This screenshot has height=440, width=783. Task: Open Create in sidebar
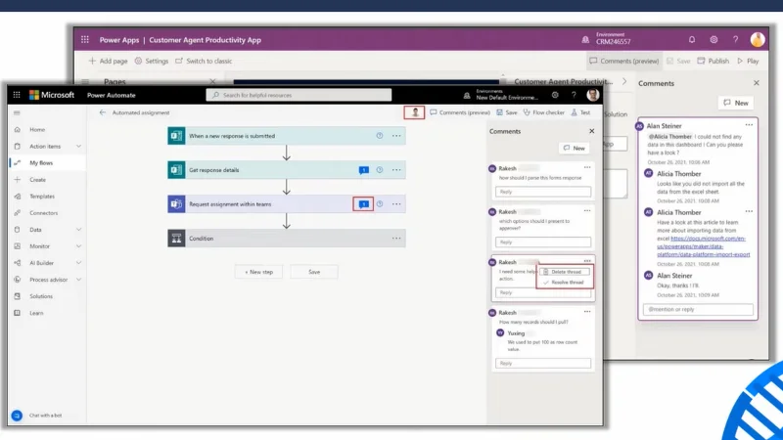tap(37, 180)
